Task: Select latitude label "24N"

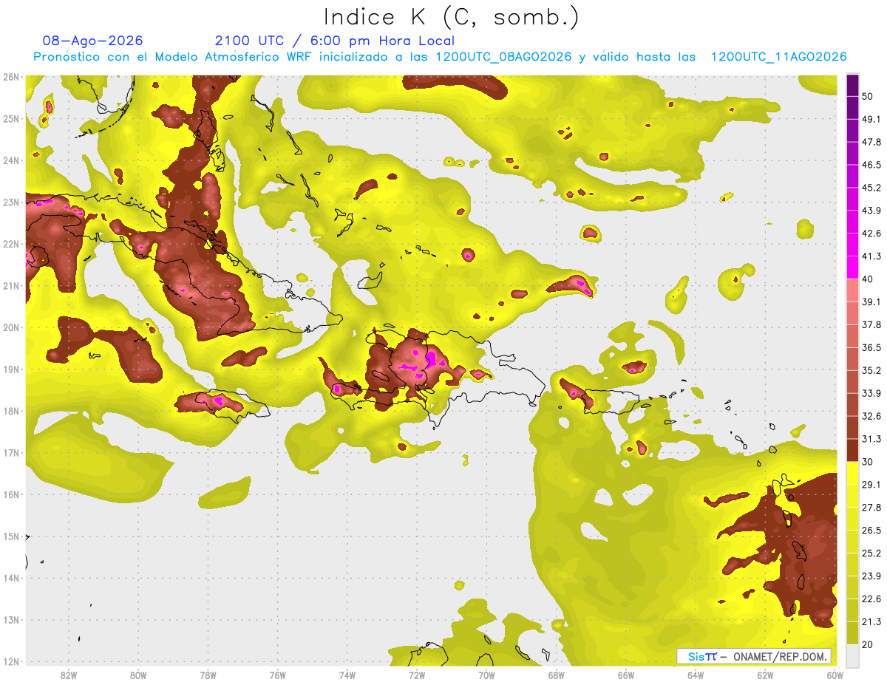Action: (x=10, y=160)
